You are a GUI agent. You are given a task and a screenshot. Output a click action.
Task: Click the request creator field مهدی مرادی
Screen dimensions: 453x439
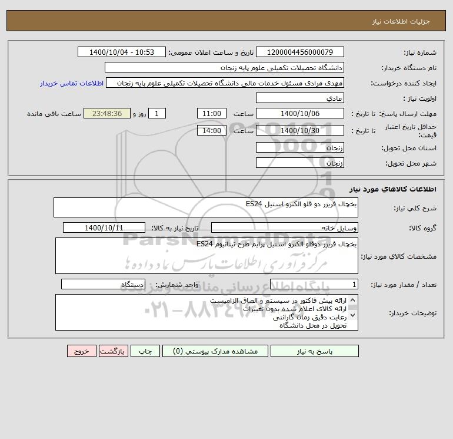coord(225,82)
